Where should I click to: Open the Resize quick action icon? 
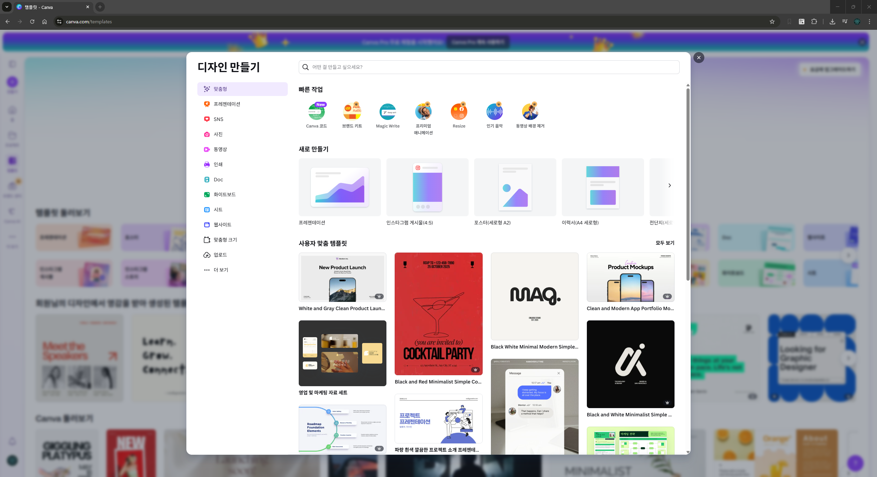(x=459, y=112)
